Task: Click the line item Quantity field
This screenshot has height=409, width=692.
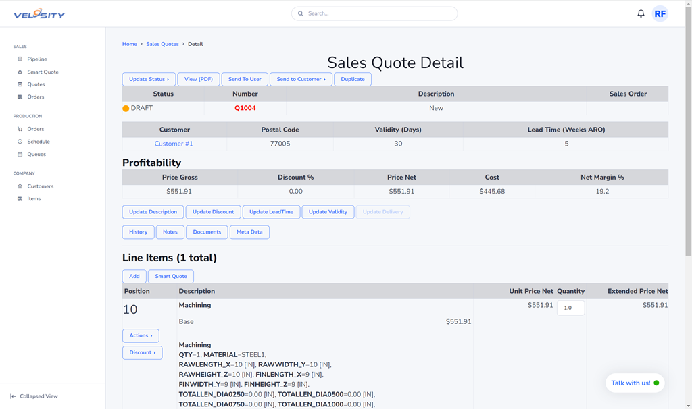Action: point(570,308)
